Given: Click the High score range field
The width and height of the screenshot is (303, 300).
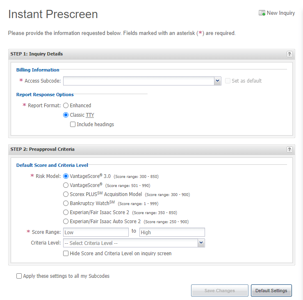Looking at the screenshot, I should tap(172, 232).
